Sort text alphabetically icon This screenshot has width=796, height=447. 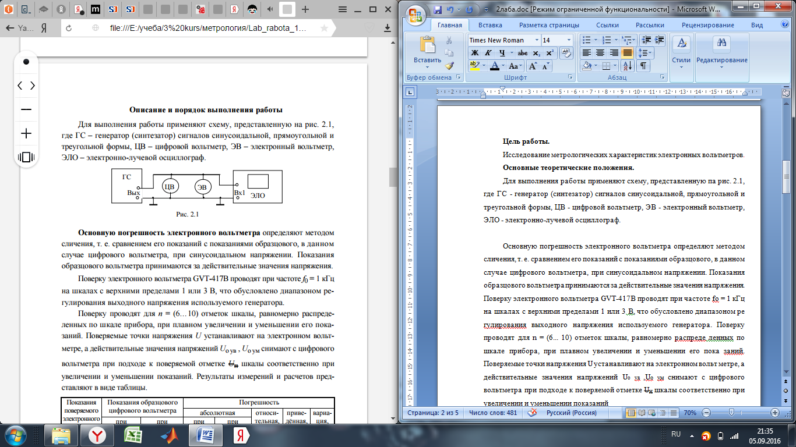click(627, 66)
